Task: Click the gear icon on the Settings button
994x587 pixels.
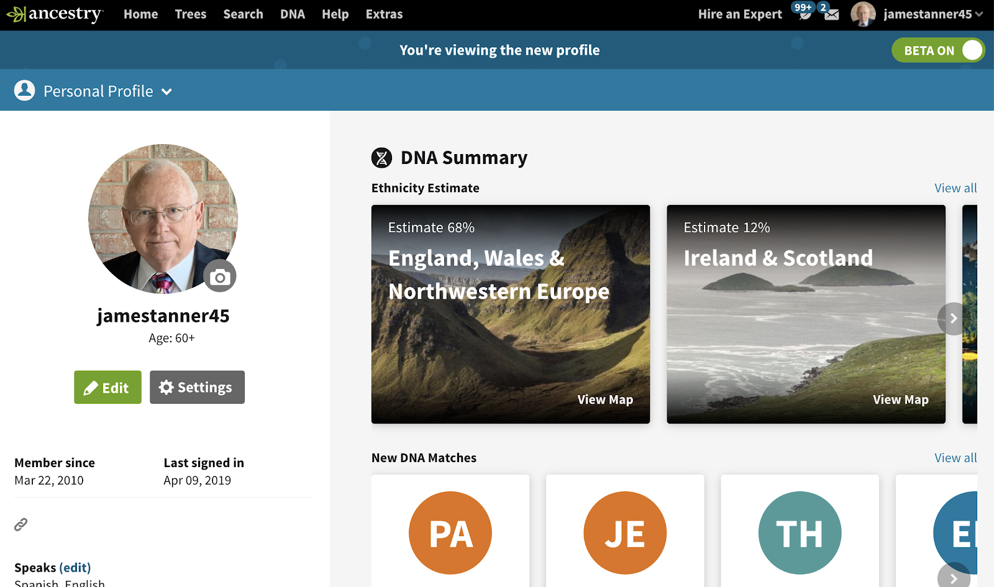Action: [x=166, y=387]
